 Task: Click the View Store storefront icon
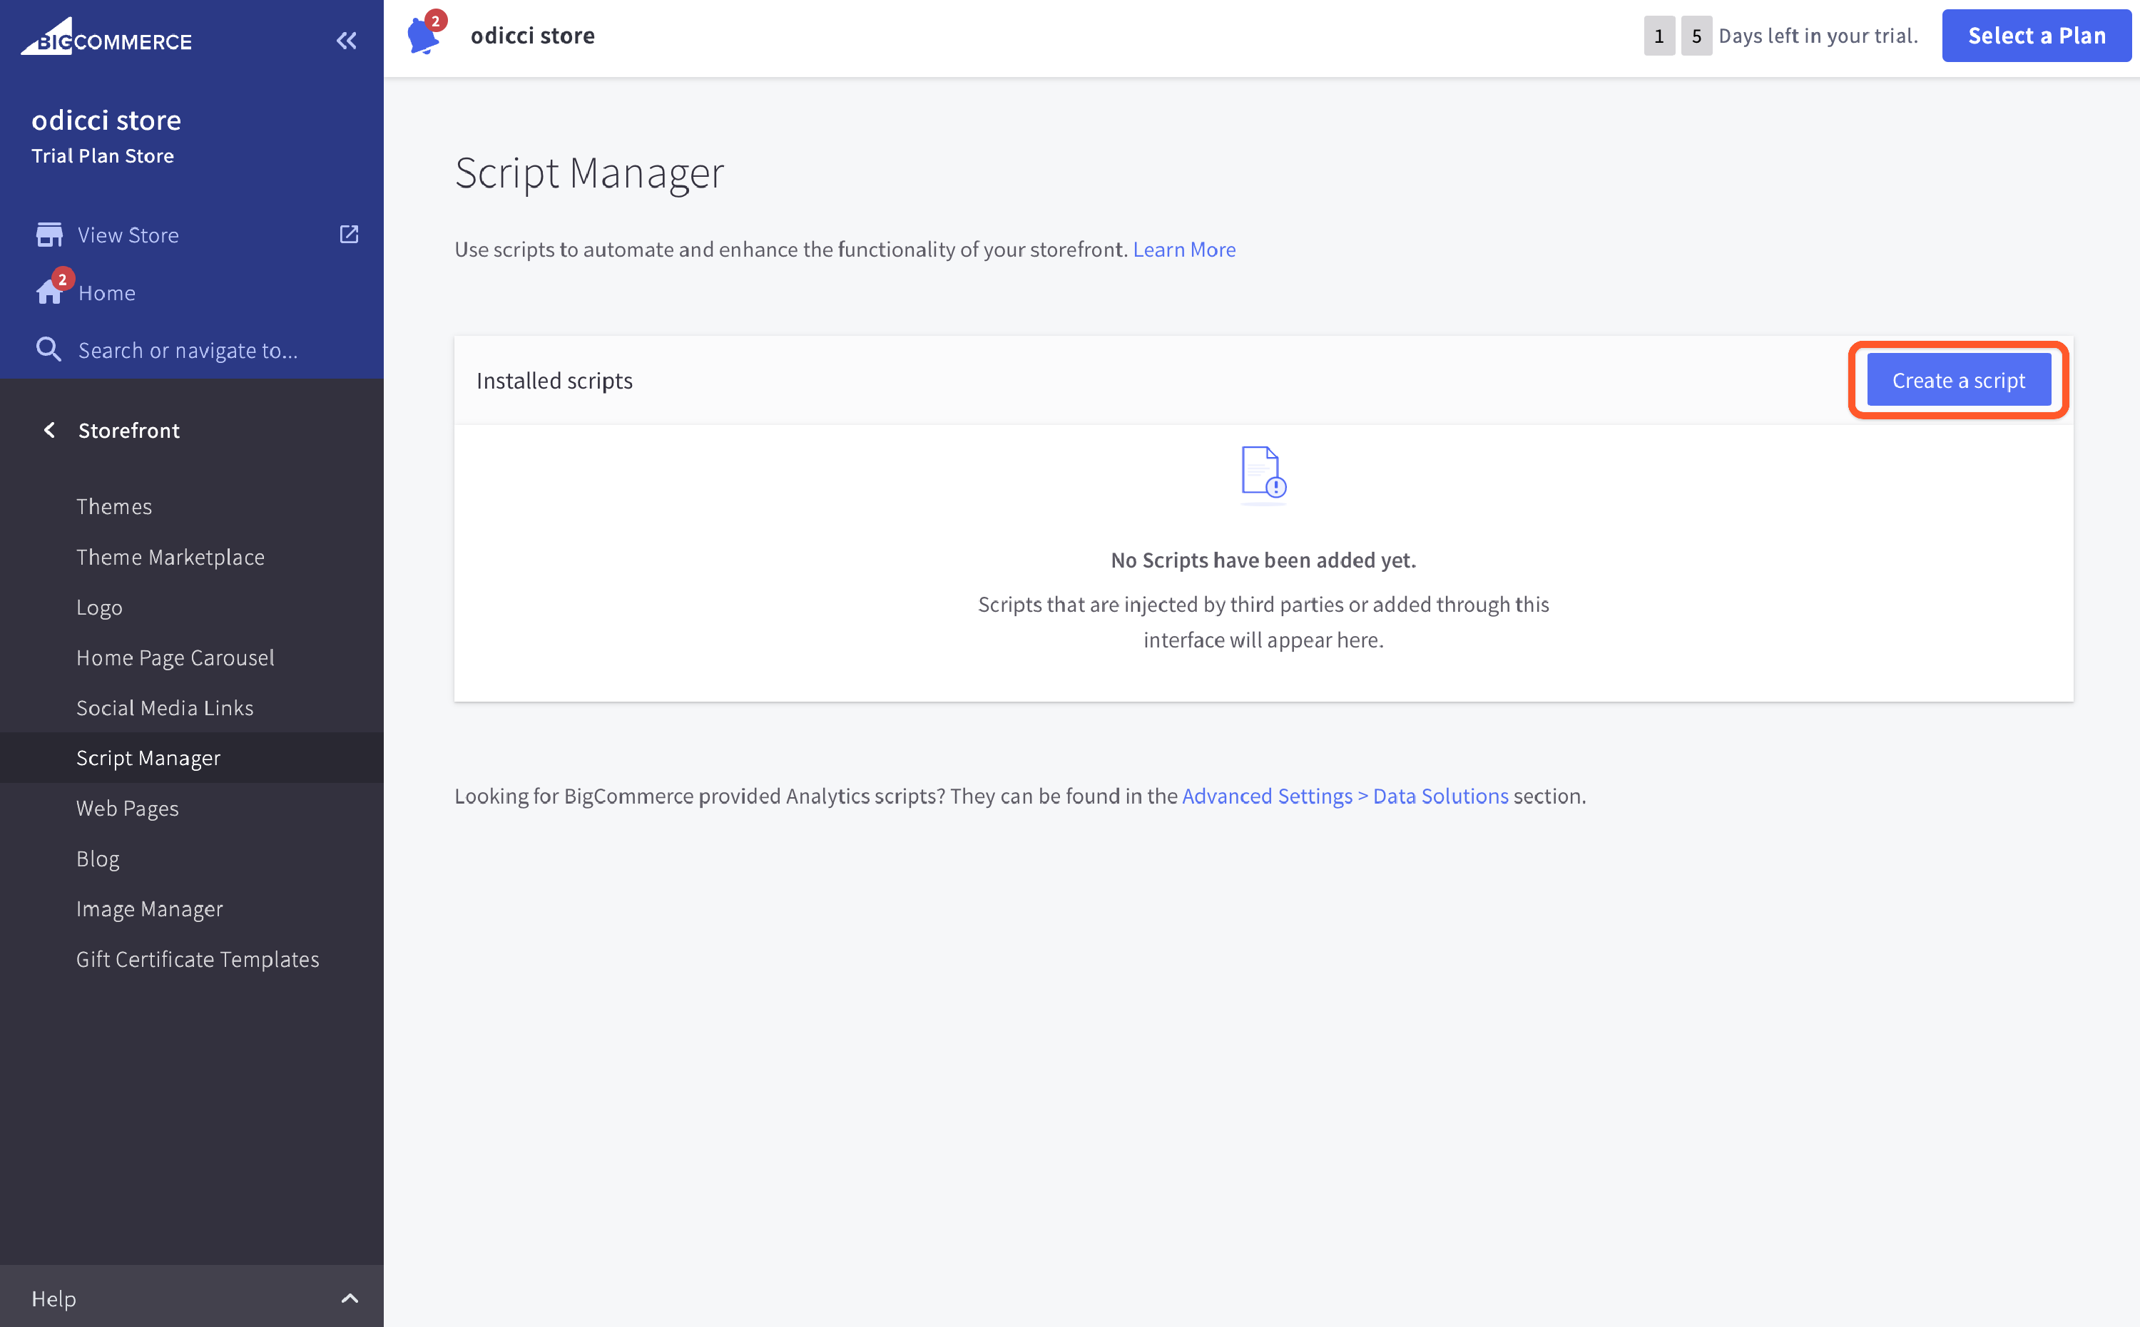tap(49, 235)
